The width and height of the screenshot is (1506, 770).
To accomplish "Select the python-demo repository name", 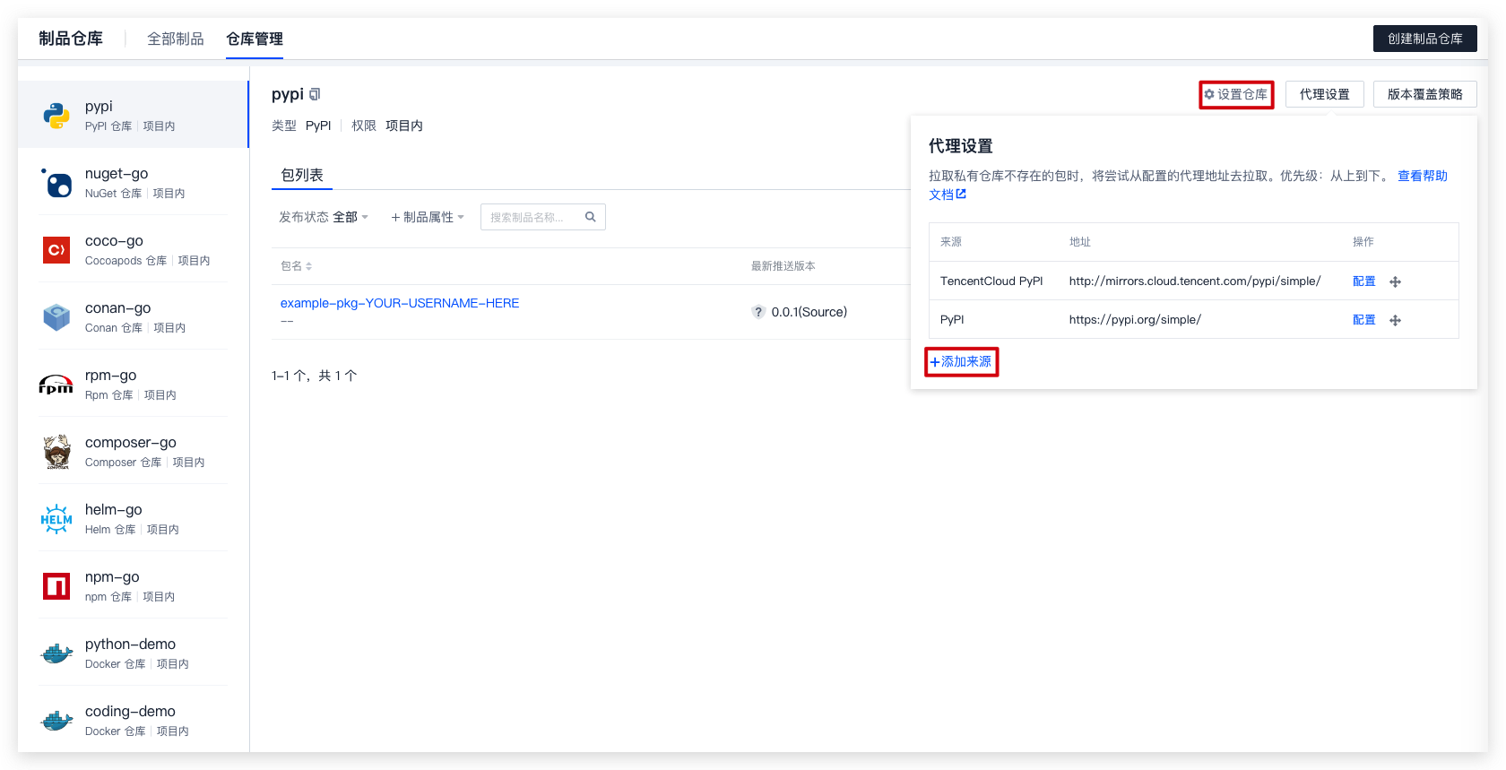I will 130,644.
